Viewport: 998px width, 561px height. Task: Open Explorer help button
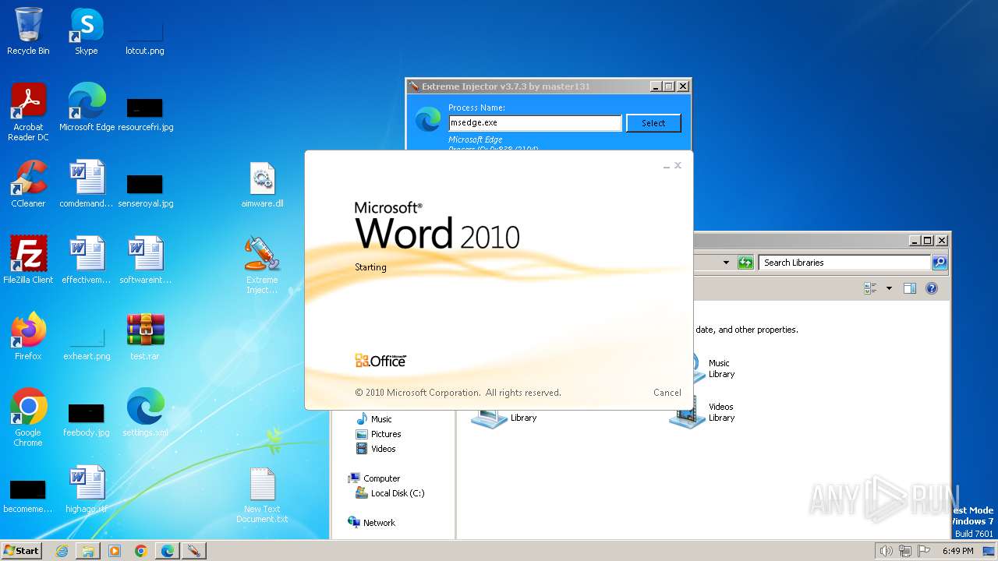[x=931, y=288]
